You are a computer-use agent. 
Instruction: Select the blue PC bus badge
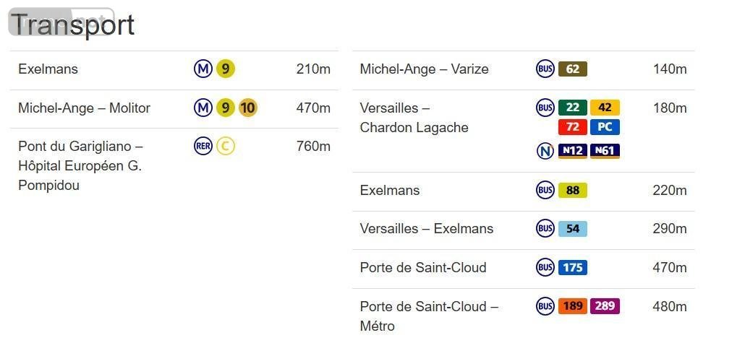point(605,127)
